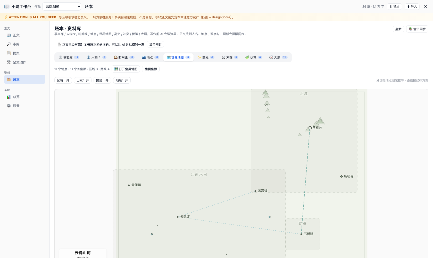This screenshot has height=258, width=433.
Task: Toggle 山水 layer visibility
Action: coord(83,80)
